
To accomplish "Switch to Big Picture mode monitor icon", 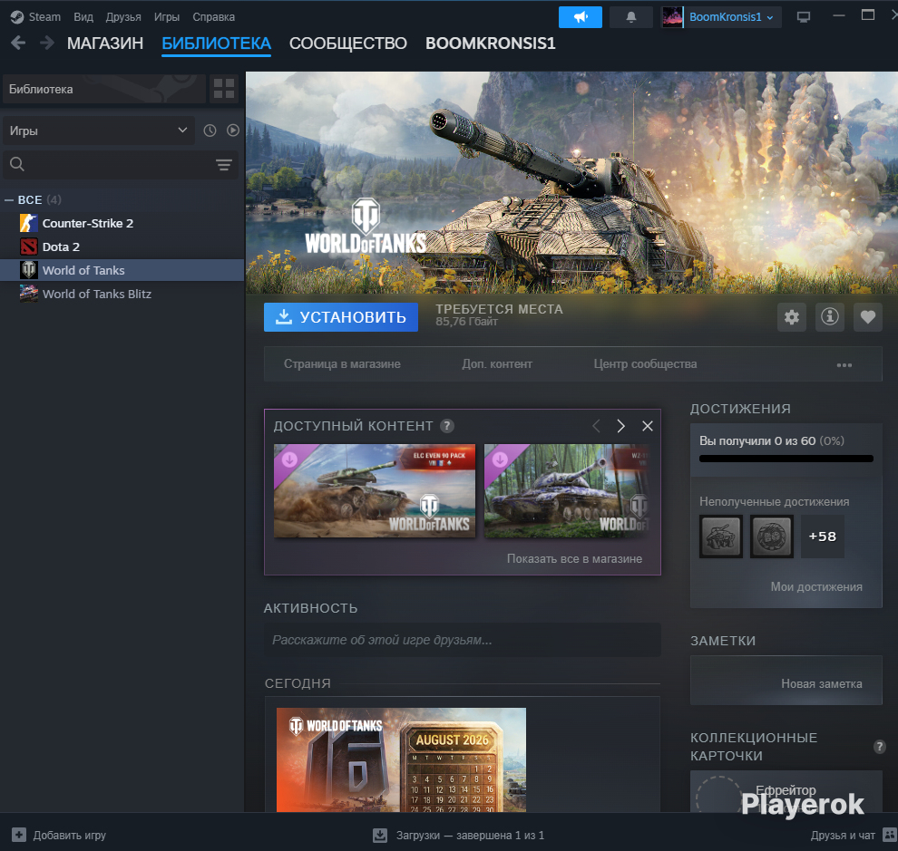I will (804, 17).
